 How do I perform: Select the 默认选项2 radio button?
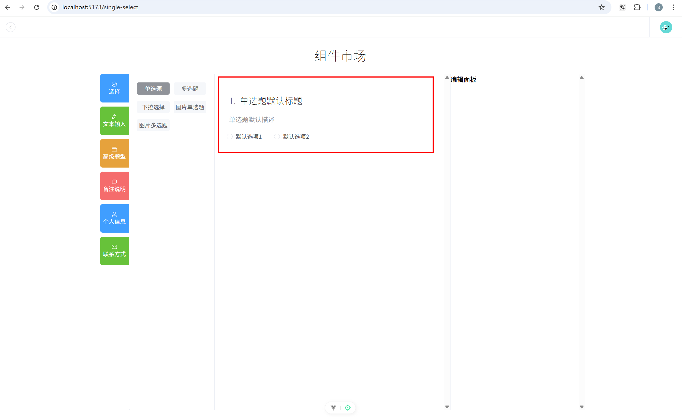point(277,137)
